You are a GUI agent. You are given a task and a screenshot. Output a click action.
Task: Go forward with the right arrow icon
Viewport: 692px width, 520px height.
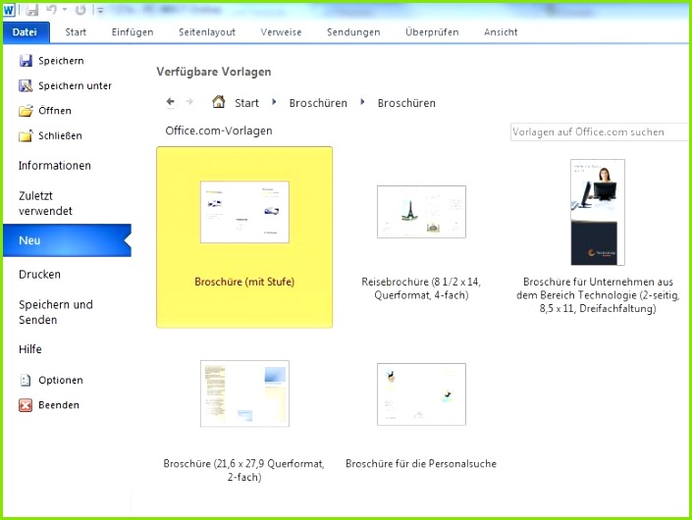coord(189,102)
